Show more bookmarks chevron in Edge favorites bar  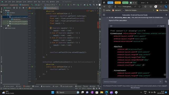pyautogui.click(x=153, y=10)
